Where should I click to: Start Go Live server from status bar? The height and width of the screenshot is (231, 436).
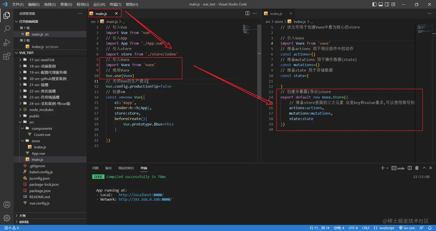tap(407, 228)
